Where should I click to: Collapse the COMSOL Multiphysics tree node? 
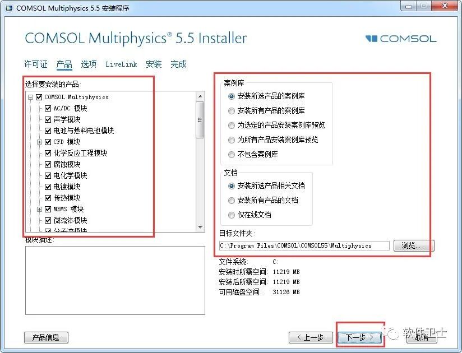[30, 97]
